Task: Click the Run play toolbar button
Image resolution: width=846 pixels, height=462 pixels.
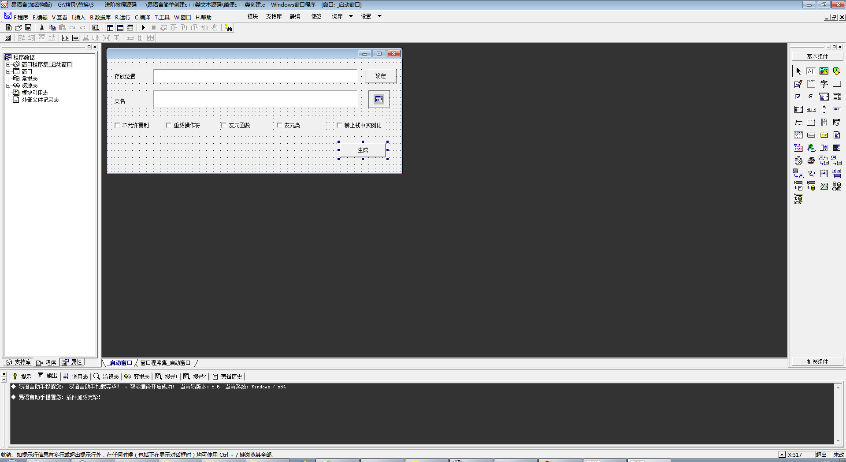Action: 143,27
